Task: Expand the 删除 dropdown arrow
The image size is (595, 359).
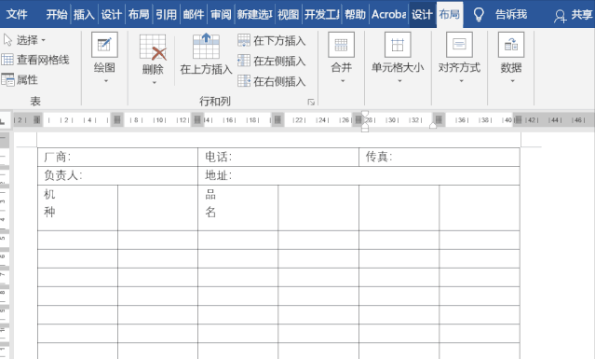Action: click(154, 82)
